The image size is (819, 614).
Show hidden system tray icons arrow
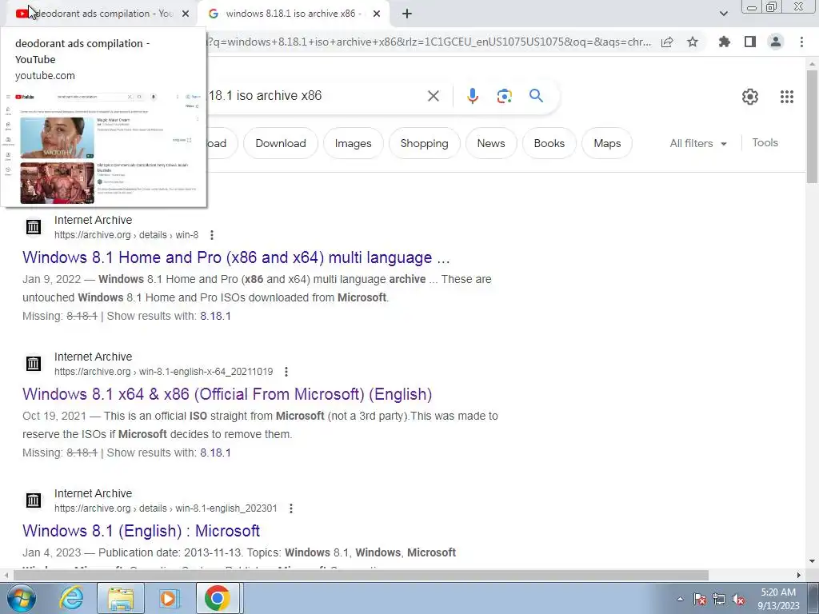tap(680, 599)
